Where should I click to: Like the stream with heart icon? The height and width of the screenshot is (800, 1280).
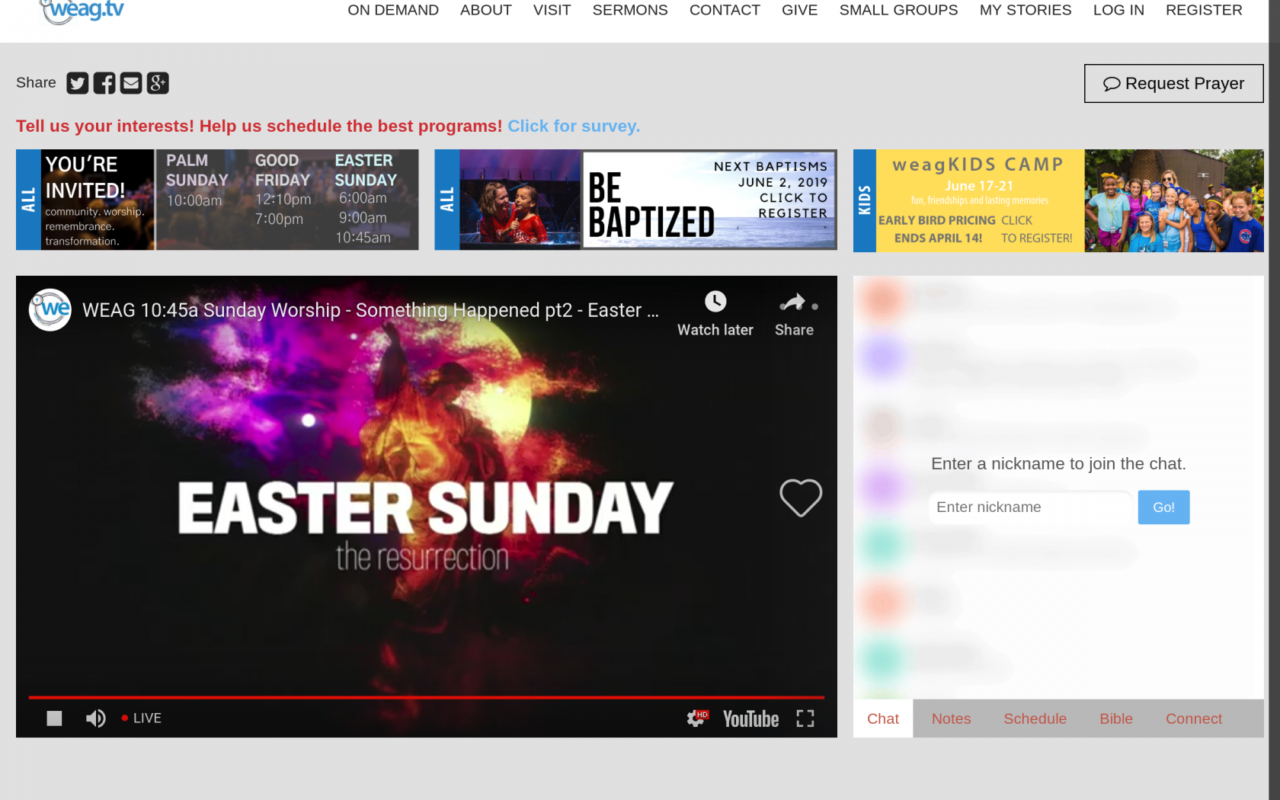800,498
